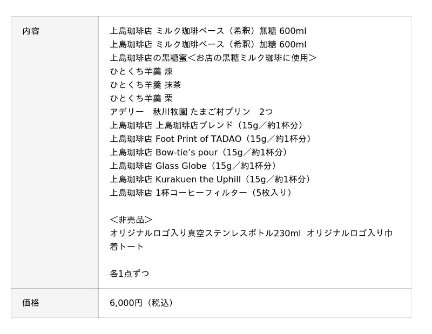Click the ひとくち羊羹 煉 line
Image resolution: width=432 pixels, height=334 pixels.
point(141,72)
